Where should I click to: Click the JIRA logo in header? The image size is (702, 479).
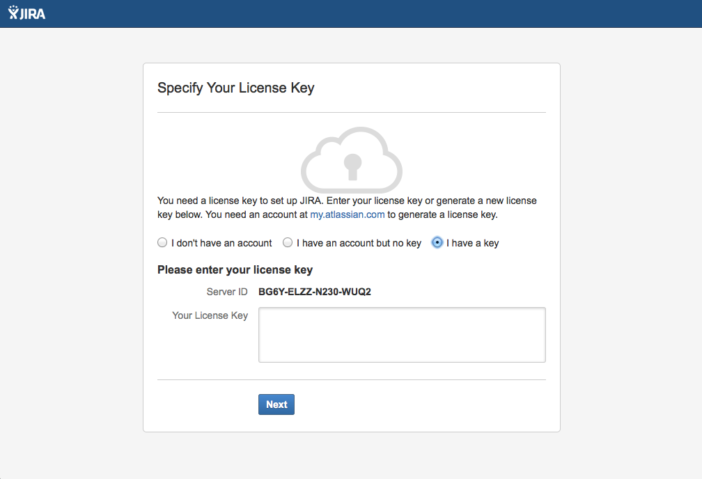click(x=27, y=13)
